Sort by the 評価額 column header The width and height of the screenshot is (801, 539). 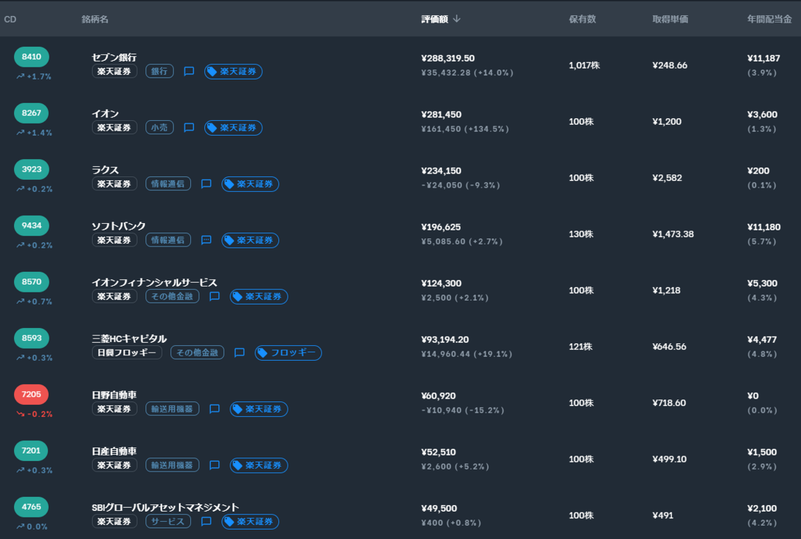(x=435, y=19)
